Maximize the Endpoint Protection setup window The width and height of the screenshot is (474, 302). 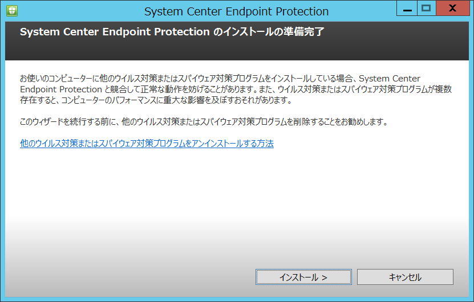426,8
